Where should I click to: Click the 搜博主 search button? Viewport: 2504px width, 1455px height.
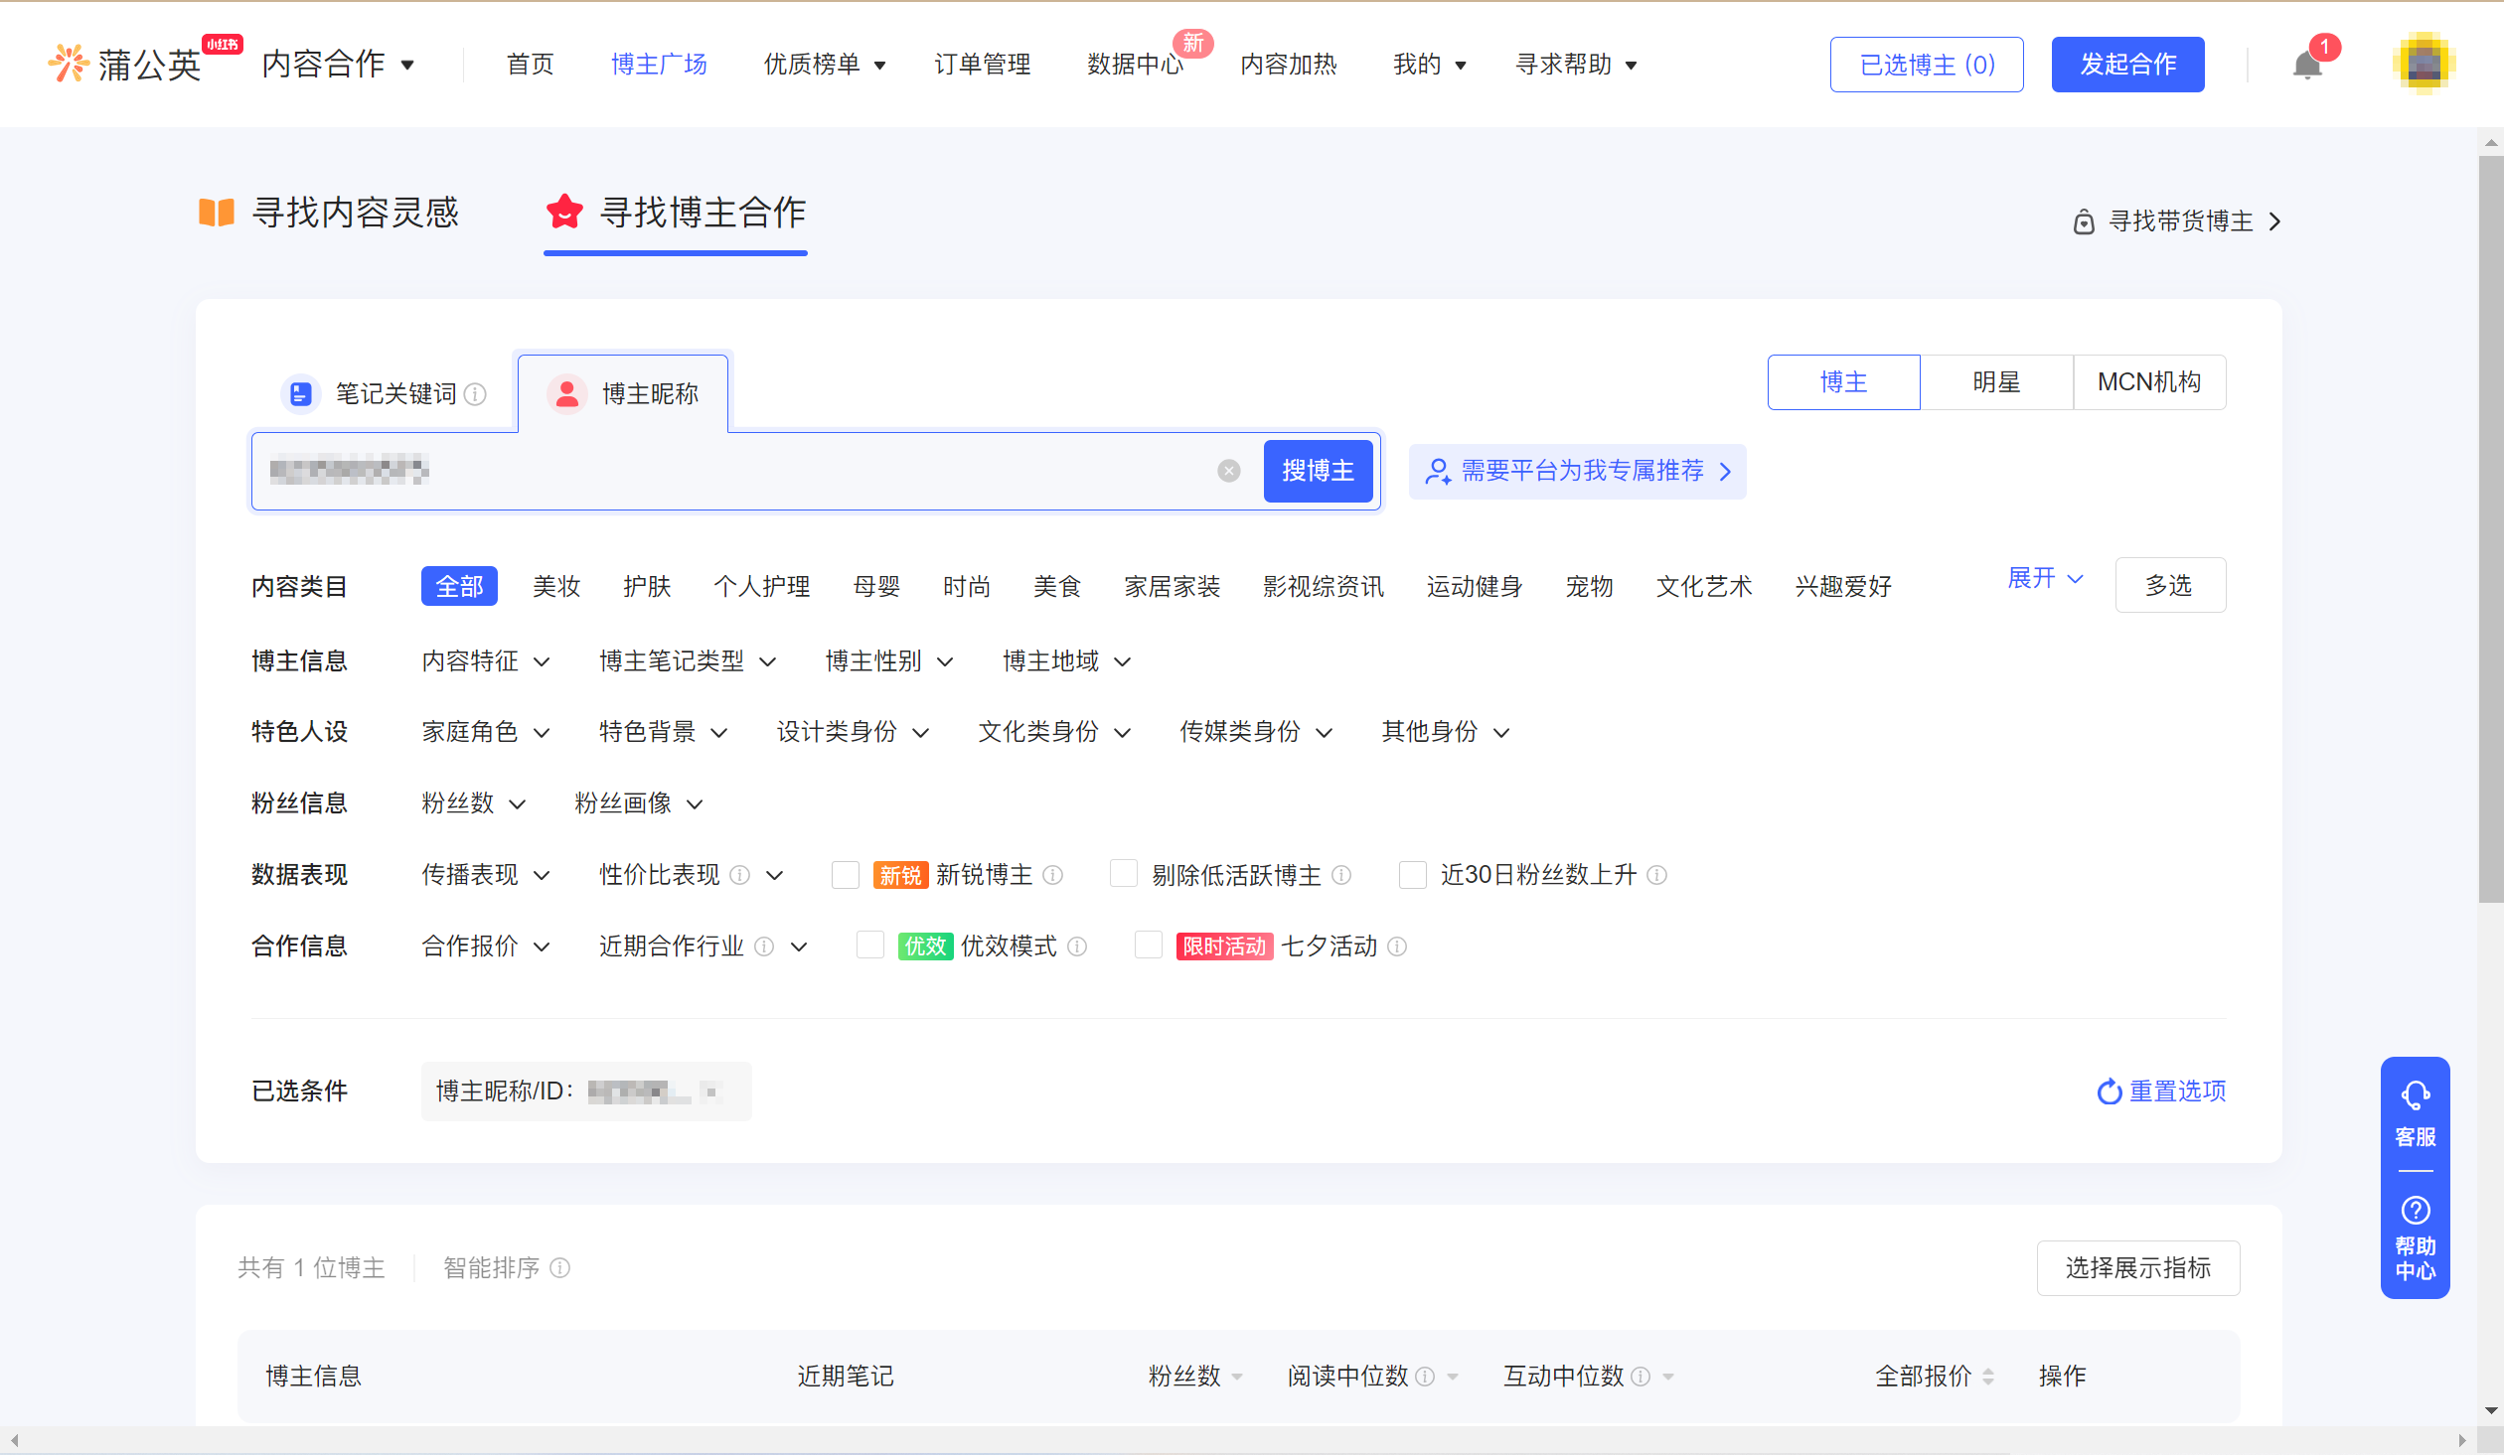pyautogui.click(x=1318, y=471)
